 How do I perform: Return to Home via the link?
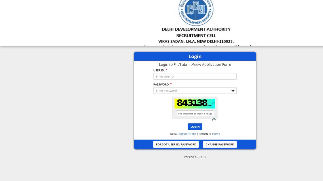click(x=216, y=133)
